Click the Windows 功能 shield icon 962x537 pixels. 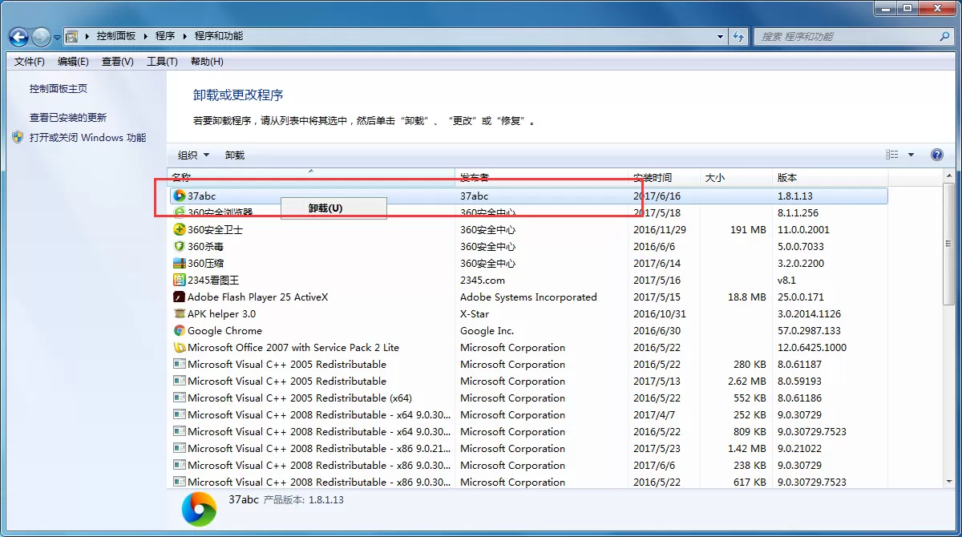18,137
